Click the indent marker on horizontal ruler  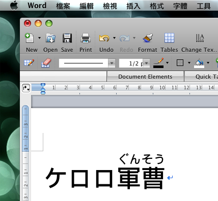43,88
